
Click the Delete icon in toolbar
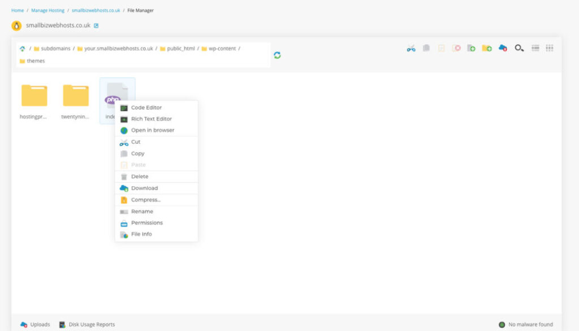456,48
